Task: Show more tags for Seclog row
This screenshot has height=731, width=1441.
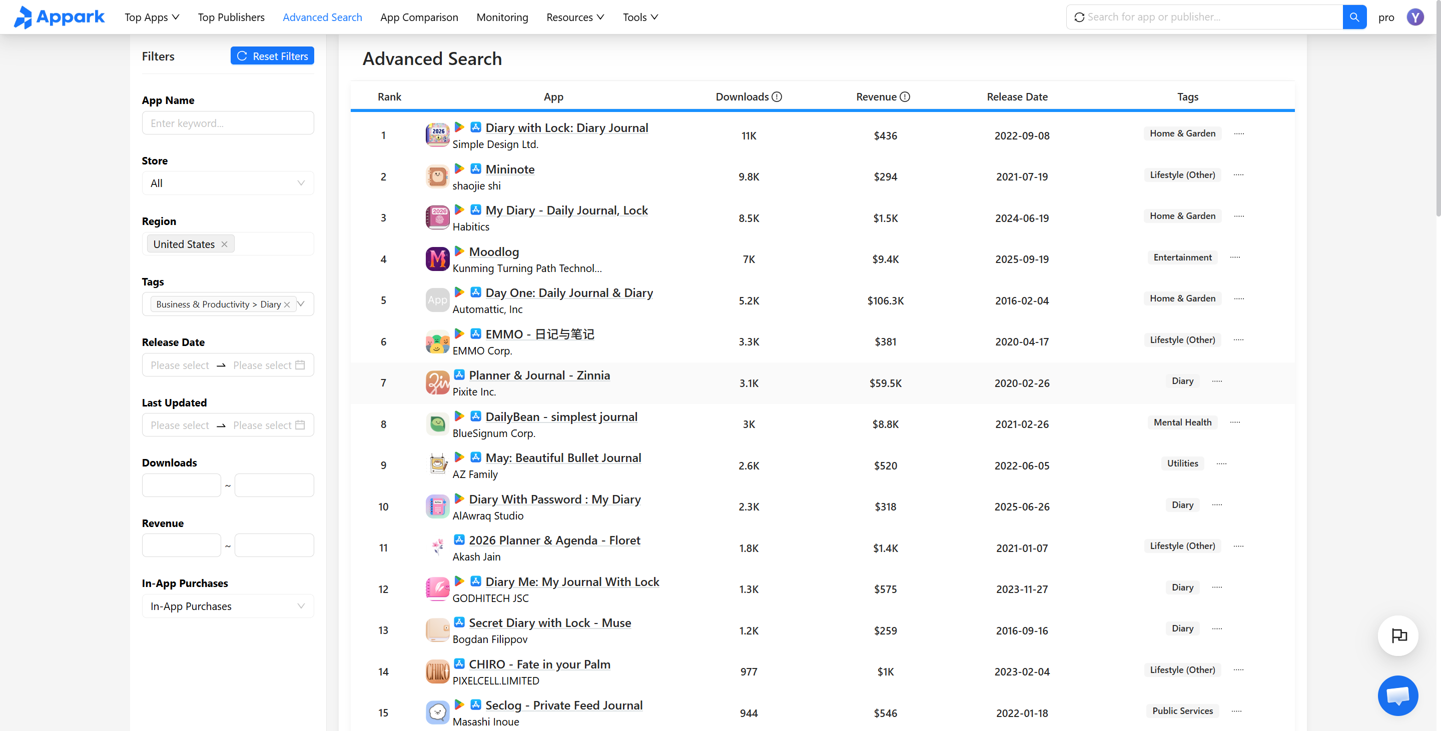Action: [1237, 711]
